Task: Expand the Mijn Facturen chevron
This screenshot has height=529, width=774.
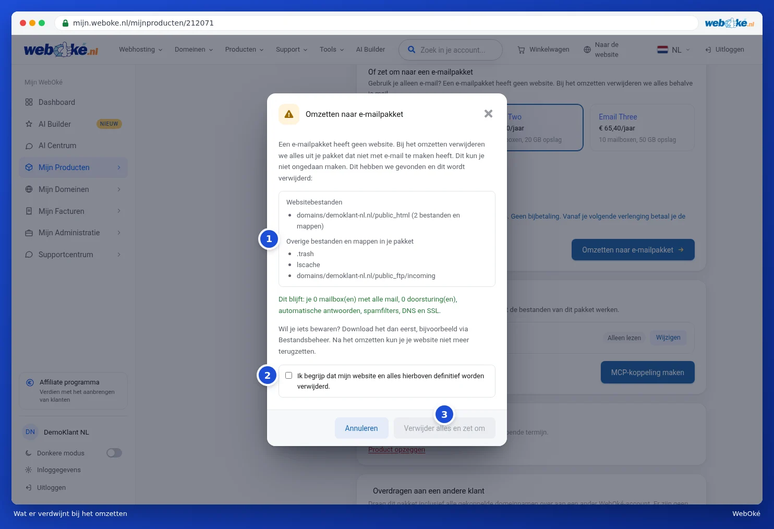Action: (x=119, y=211)
